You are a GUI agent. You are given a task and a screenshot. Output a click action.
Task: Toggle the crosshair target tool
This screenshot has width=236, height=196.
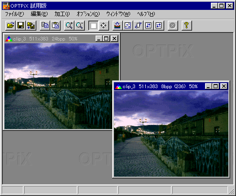pos(104,25)
